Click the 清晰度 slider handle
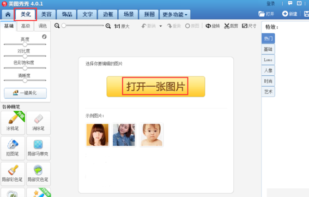This screenshot has height=197, width=309. (25, 80)
